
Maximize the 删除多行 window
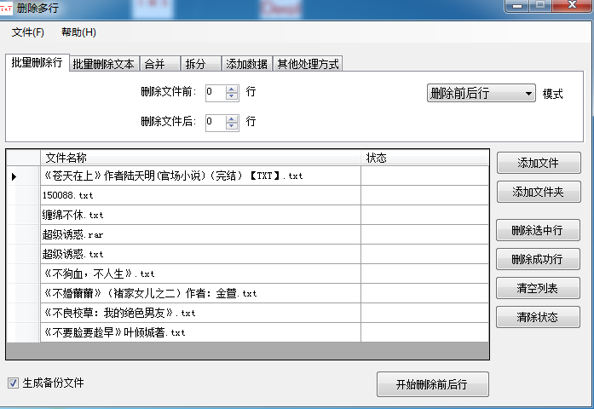click(x=540, y=6)
